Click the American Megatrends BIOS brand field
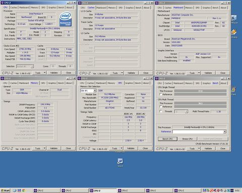 tap(199, 39)
